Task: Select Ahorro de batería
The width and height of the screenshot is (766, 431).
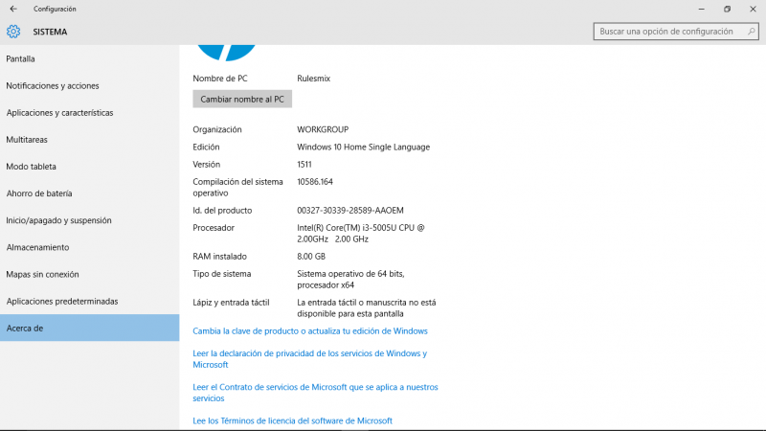Action: click(x=89, y=193)
